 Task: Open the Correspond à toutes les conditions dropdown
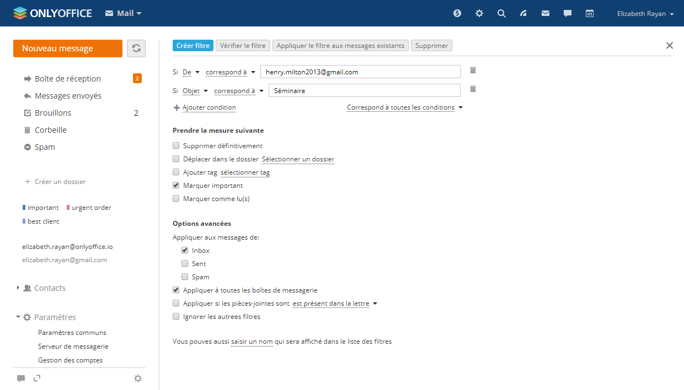(404, 108)
